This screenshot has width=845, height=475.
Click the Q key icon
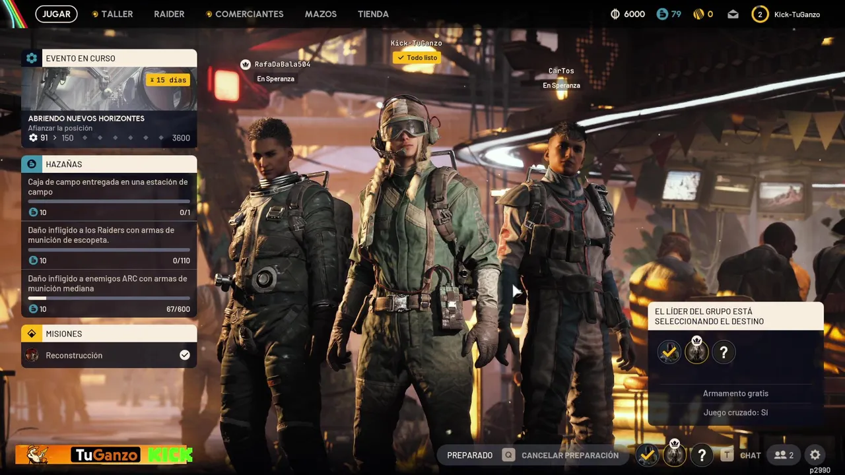click(508, 455)
